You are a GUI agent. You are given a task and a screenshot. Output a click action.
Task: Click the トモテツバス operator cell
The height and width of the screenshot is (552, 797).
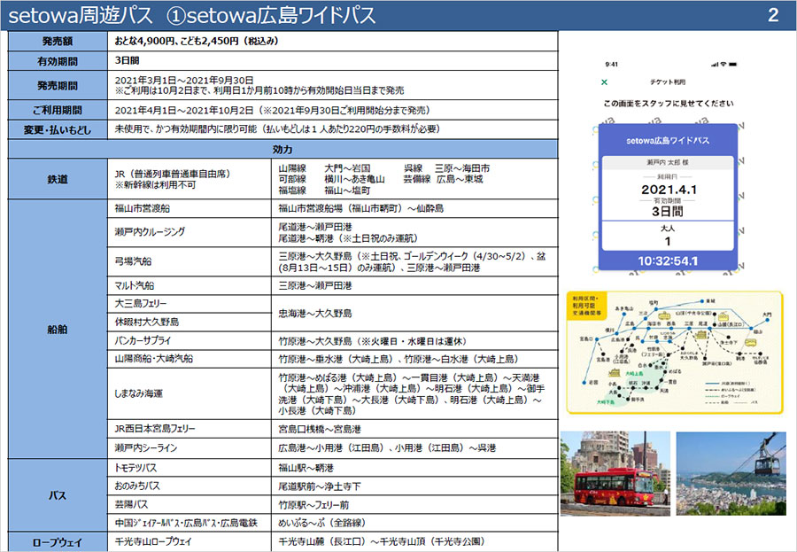(190, 468)
